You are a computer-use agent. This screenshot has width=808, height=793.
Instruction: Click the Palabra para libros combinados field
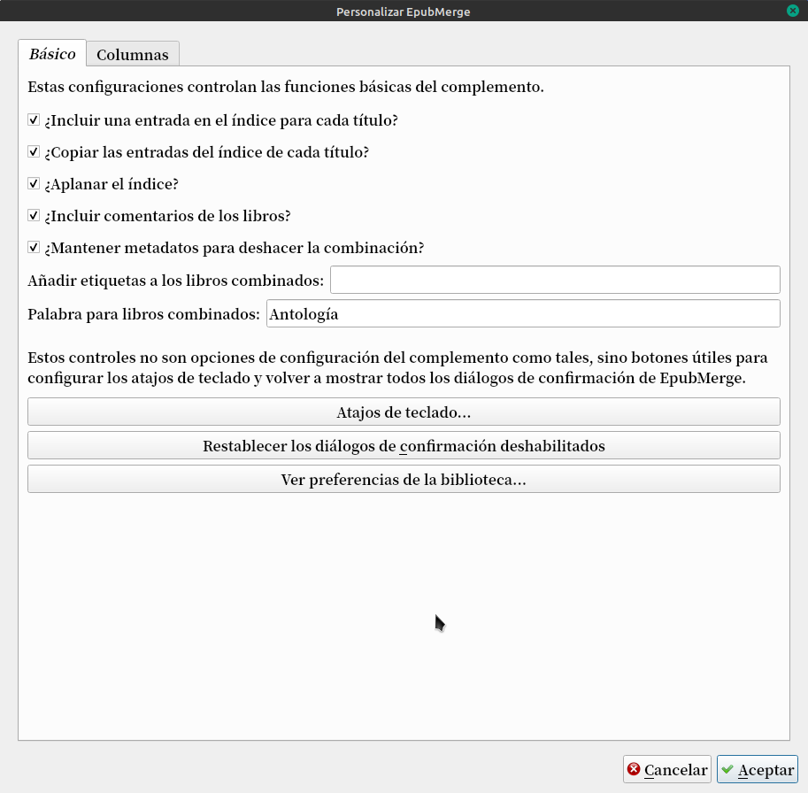pyautogui.click(x=523, y=313)
